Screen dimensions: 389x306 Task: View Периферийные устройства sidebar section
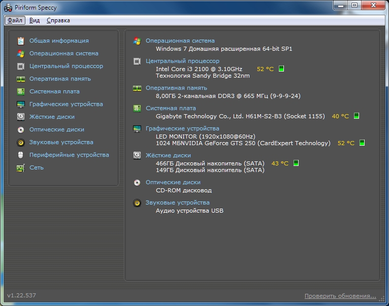(x=69, y=155)
